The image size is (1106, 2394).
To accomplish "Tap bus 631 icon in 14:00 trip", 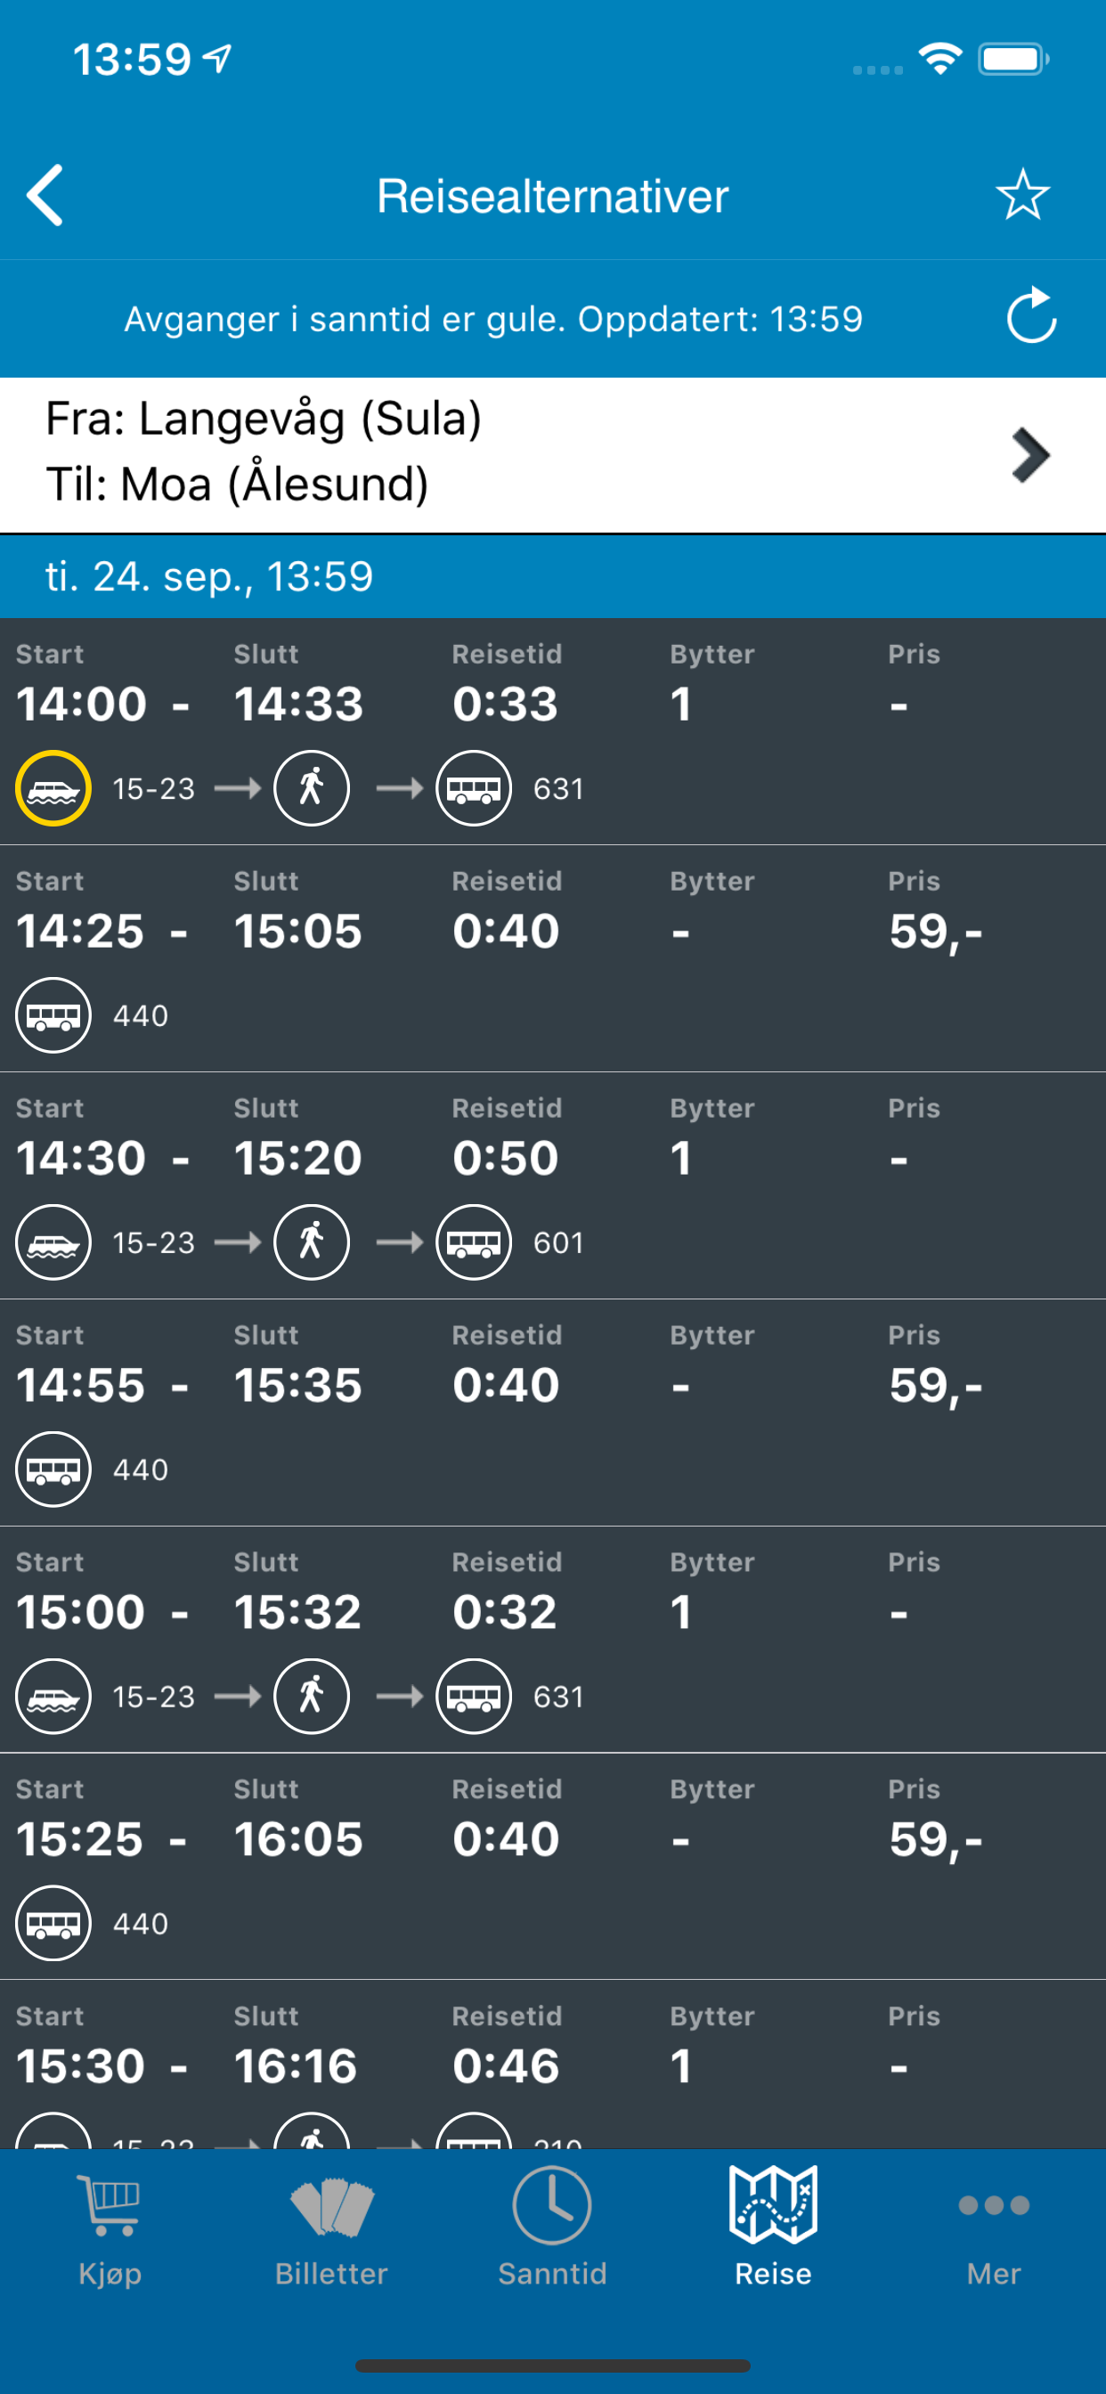I will pos(474,788).
